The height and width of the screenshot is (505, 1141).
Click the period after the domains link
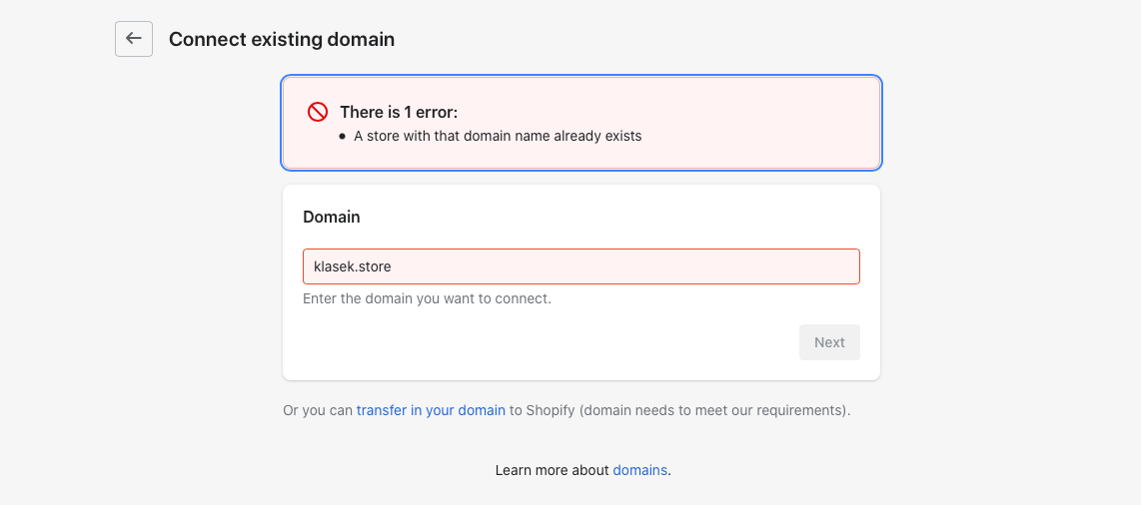pos(669,471)
